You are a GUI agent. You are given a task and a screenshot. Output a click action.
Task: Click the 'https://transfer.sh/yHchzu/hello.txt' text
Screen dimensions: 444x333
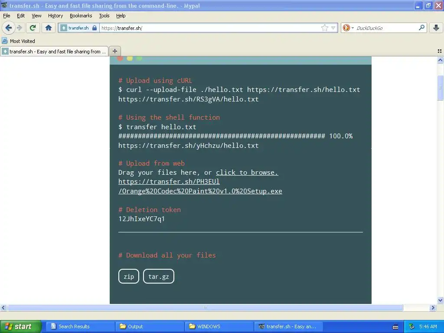click(189, 146)
